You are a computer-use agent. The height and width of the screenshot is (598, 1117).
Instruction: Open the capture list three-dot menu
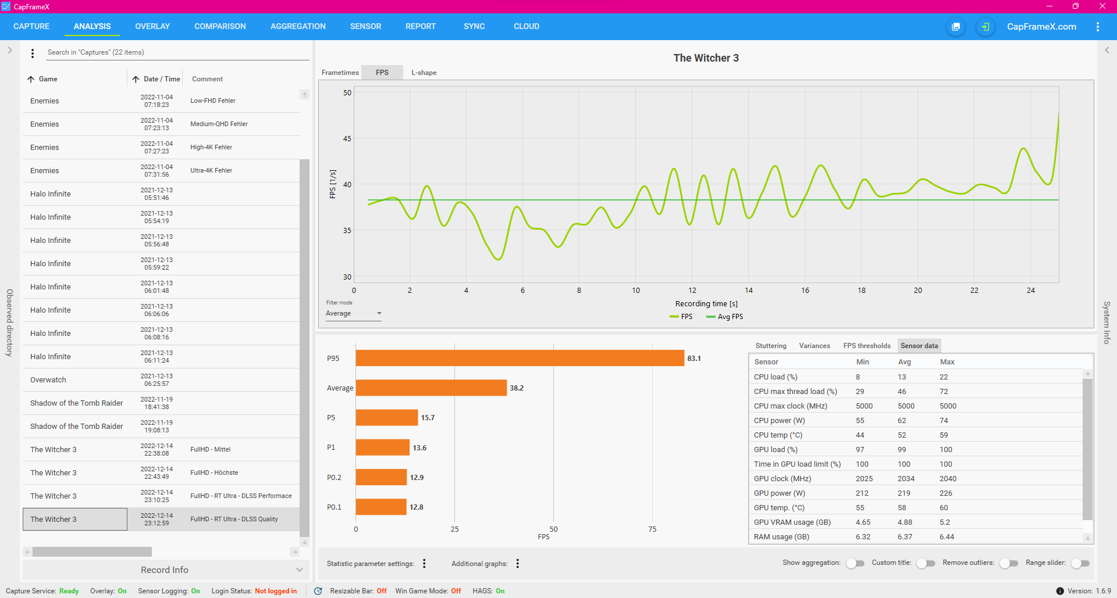(33, 53)
